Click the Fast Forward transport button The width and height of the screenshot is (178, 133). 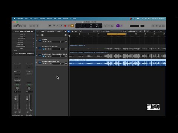54,26
